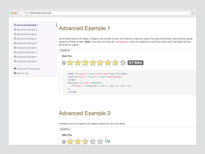Select fifth star in Example 1 rating
Image resolution: width=205 pixels, height=154 pixels.
100,62
